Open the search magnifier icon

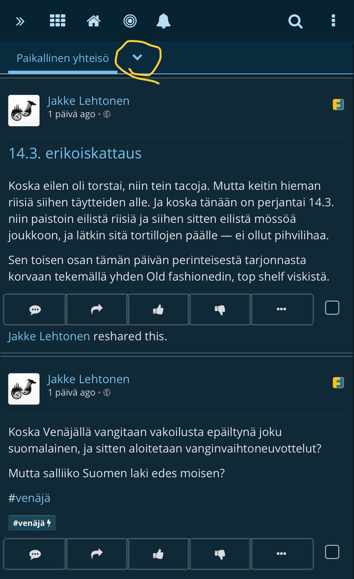(x=295, y=21)
